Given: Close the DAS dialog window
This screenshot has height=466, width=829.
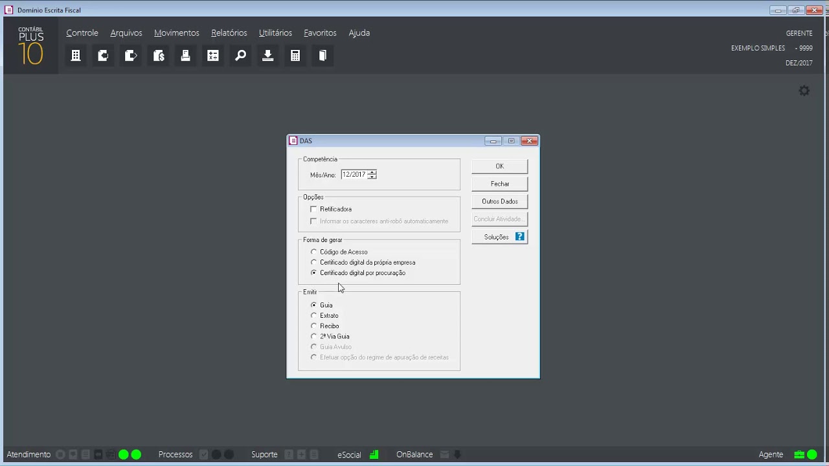Looking at the screenshot, I should pos(529,141).
